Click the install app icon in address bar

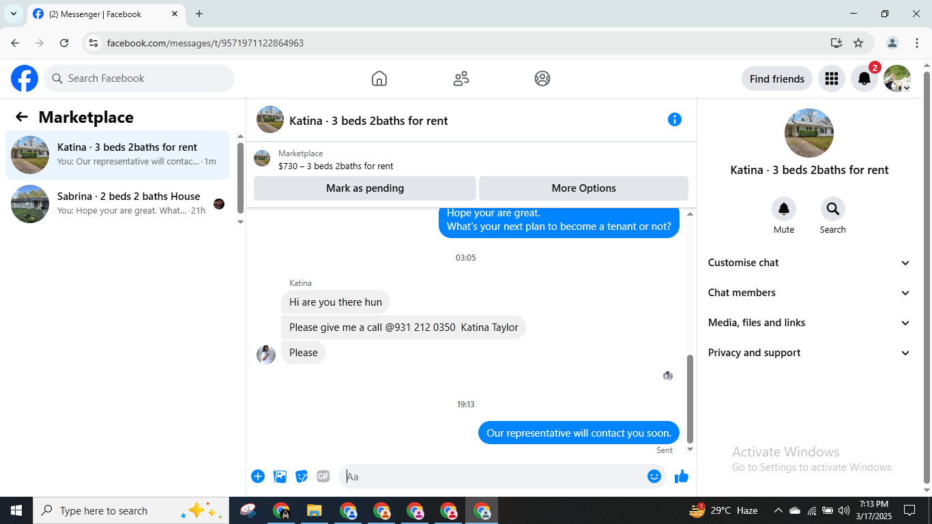tap(836, 43)
